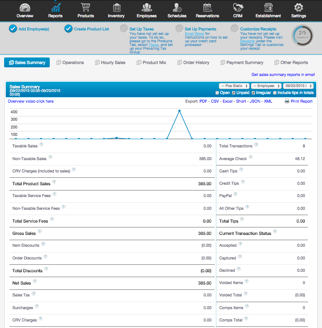Click help icon beside Total Product Sales

pyautogui.click(x=54, y=182)
